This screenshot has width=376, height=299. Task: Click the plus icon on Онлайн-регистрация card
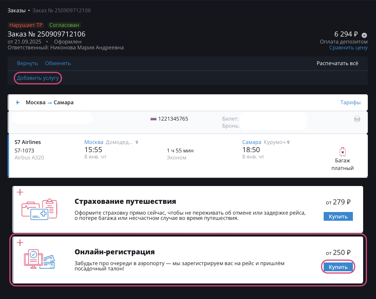point(20,243)
